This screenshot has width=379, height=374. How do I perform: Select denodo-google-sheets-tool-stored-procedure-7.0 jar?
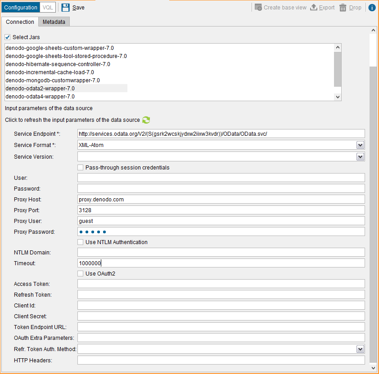coord(66,56)
